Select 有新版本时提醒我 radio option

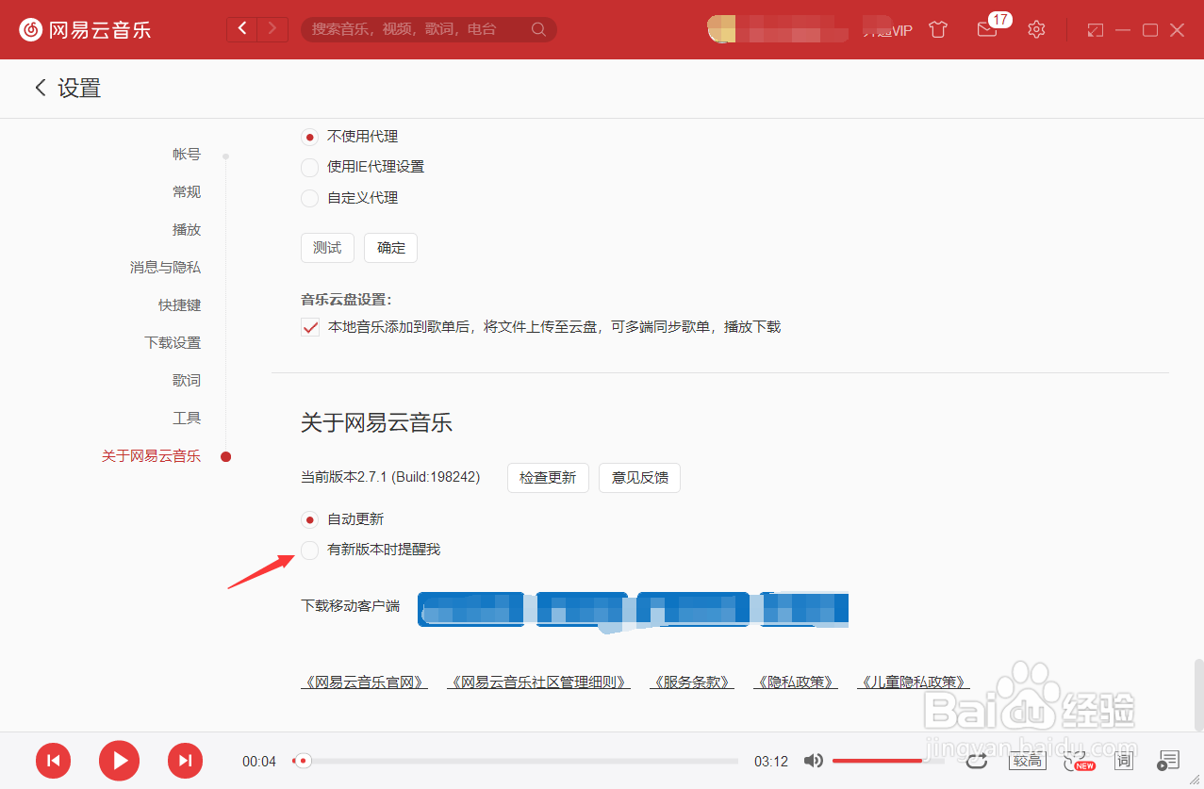pyautogui.click(x=309, y=550)
